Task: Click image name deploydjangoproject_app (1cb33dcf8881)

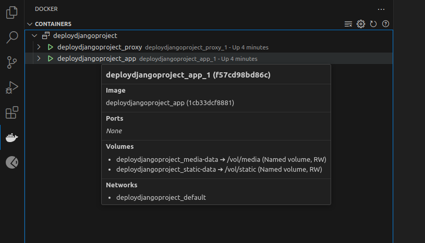Action: point(170,103)
